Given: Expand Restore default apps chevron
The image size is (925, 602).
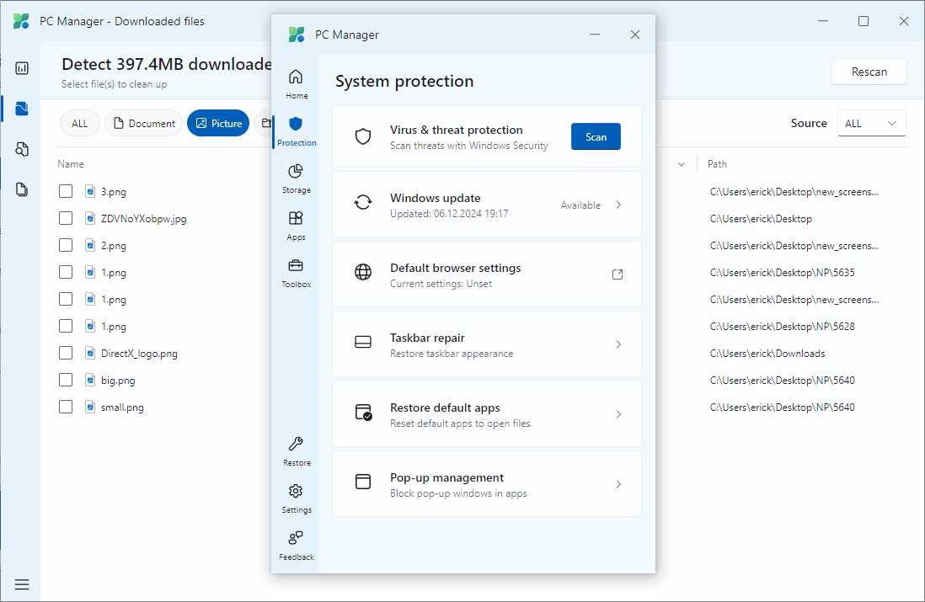Looking at the screenshot, I should [618, 414].
